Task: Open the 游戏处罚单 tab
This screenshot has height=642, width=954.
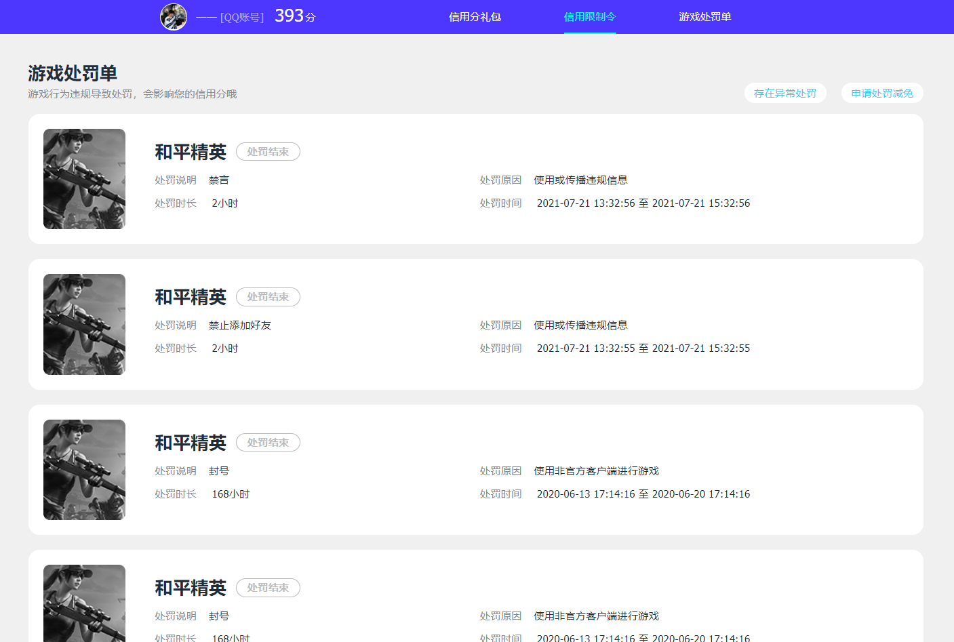Action: point(705,17)
